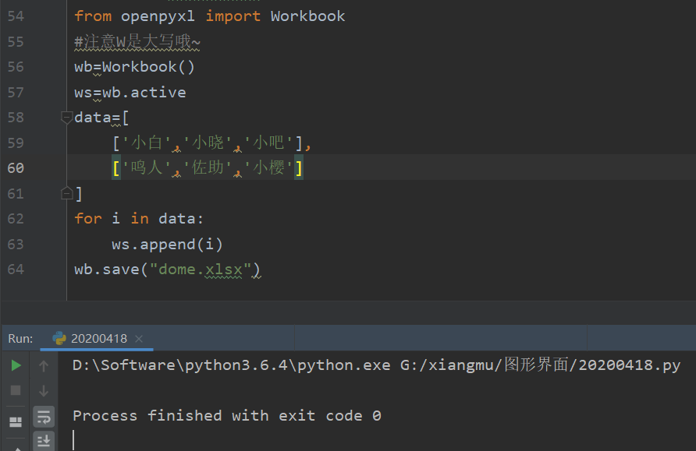The width and height of the screenshot is (696, 451).
Task: Toggle soft-wrap in the Run console
Action: pos(44,417)
